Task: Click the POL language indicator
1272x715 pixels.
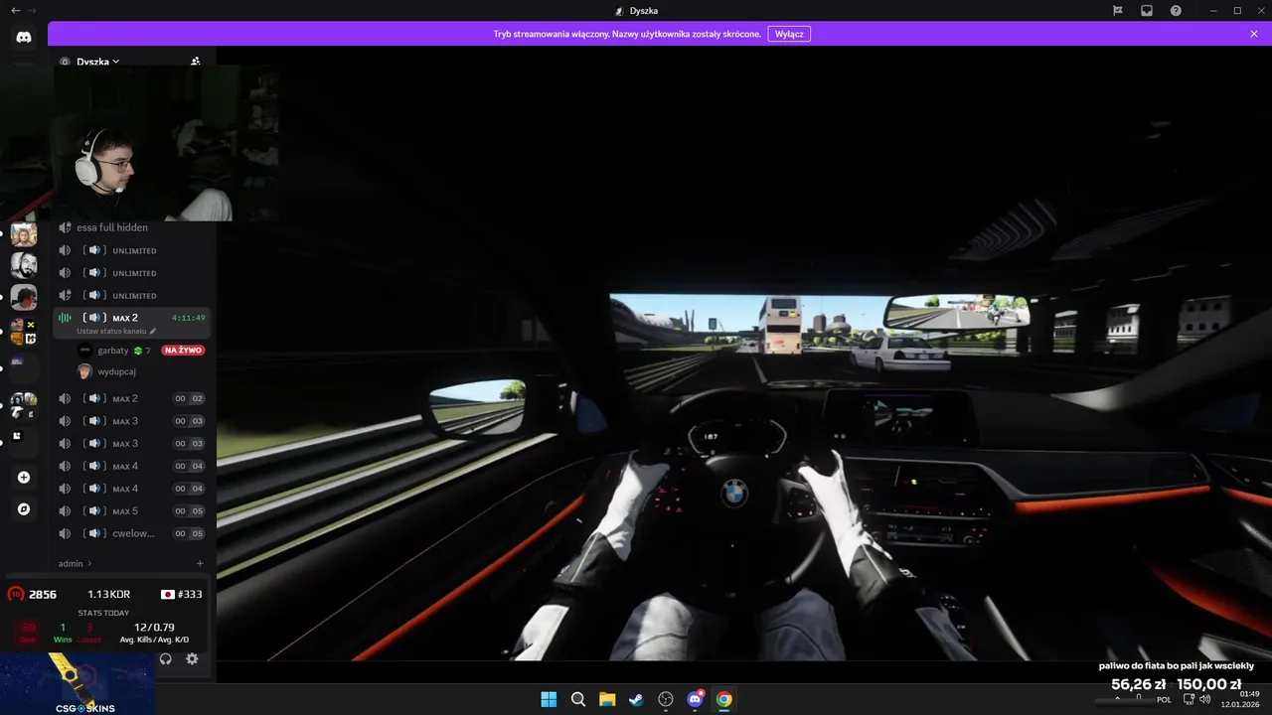Action: point(1164,699)
